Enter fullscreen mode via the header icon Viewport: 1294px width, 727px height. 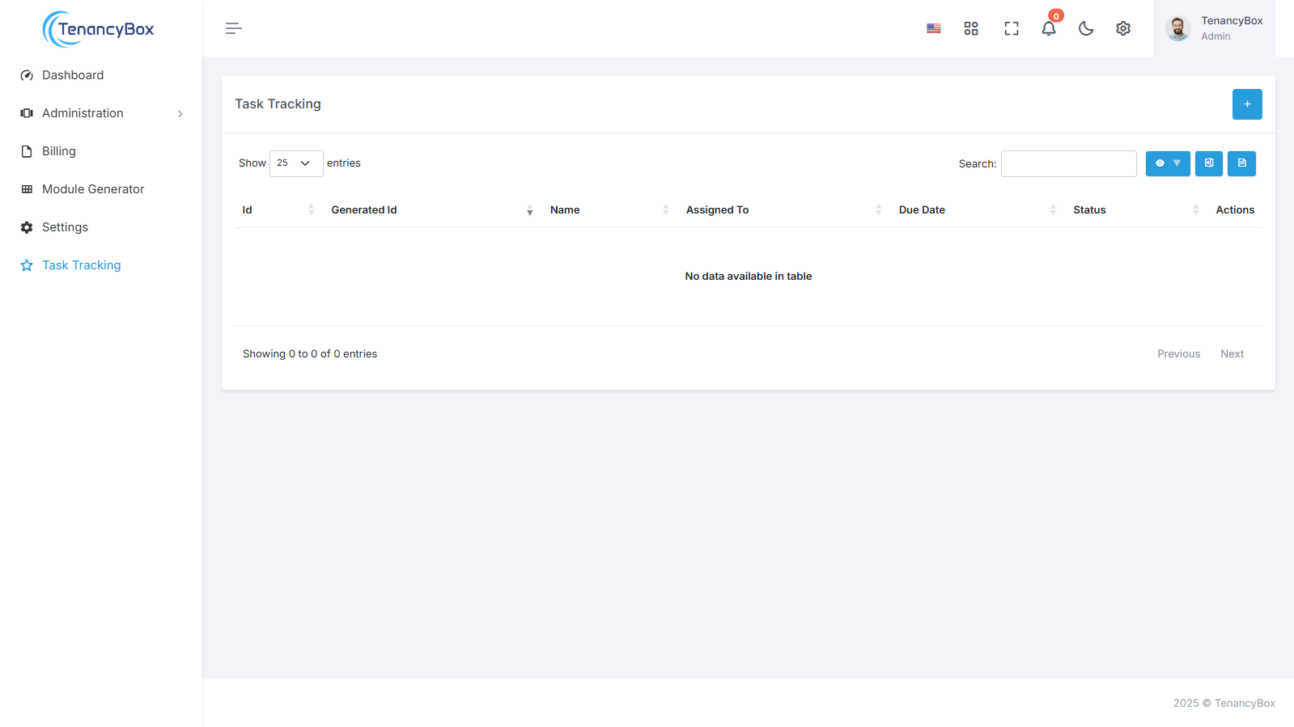click(x=1011, y=28)
